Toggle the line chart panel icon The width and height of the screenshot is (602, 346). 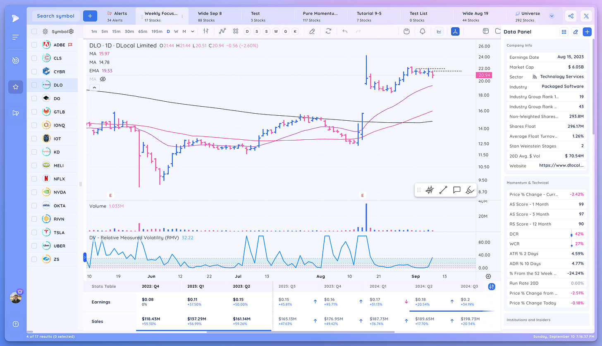pyautogui.click(x=439, y=31)
